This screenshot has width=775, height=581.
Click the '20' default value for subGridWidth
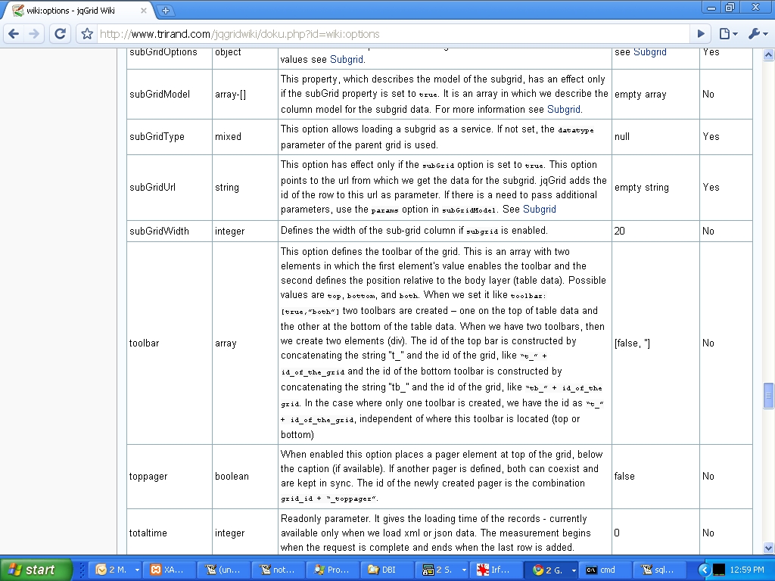point(619,231)
